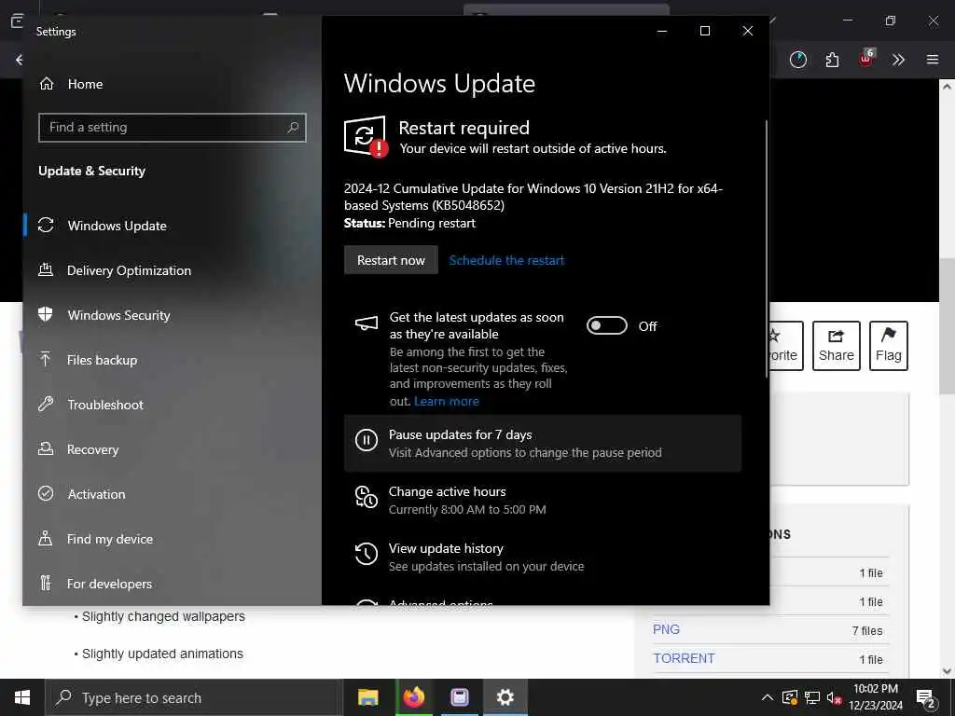Click the browser back arrow
955x716 pixels.
(x=20, y=60)
